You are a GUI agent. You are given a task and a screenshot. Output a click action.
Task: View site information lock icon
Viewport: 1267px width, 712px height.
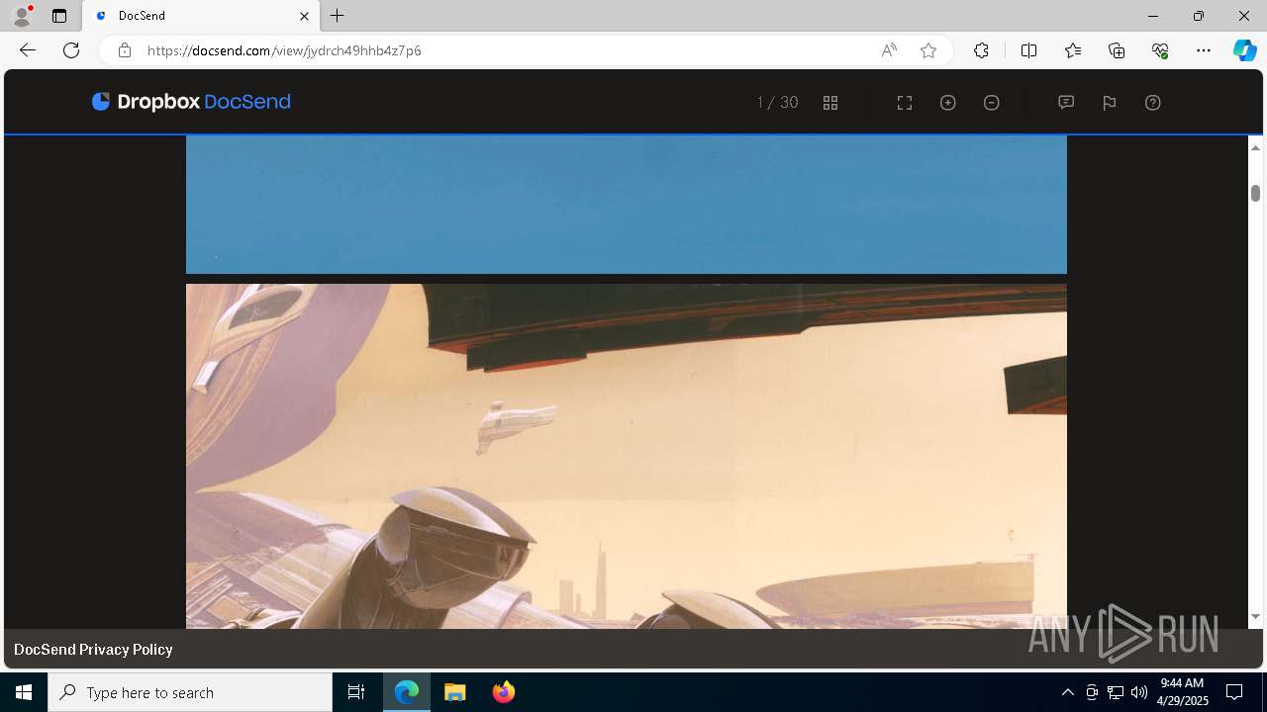coord(125,50)
